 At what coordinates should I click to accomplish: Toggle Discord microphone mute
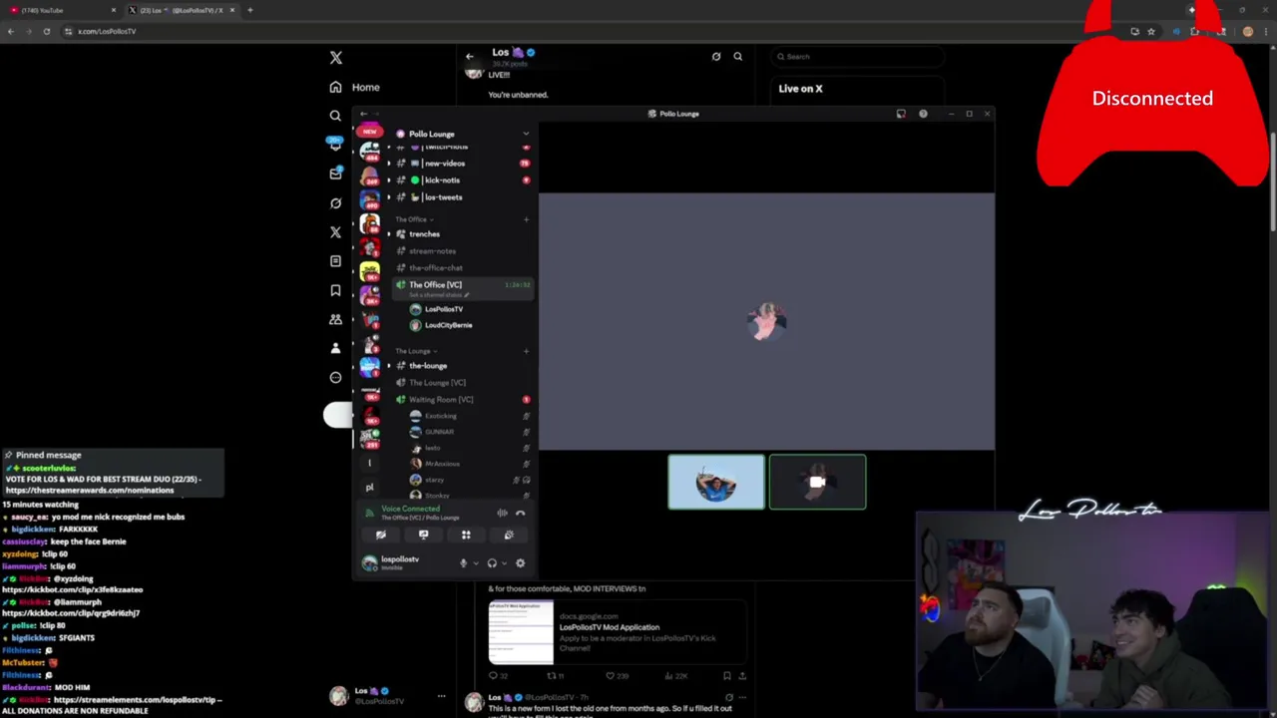(x=463, y=563)
